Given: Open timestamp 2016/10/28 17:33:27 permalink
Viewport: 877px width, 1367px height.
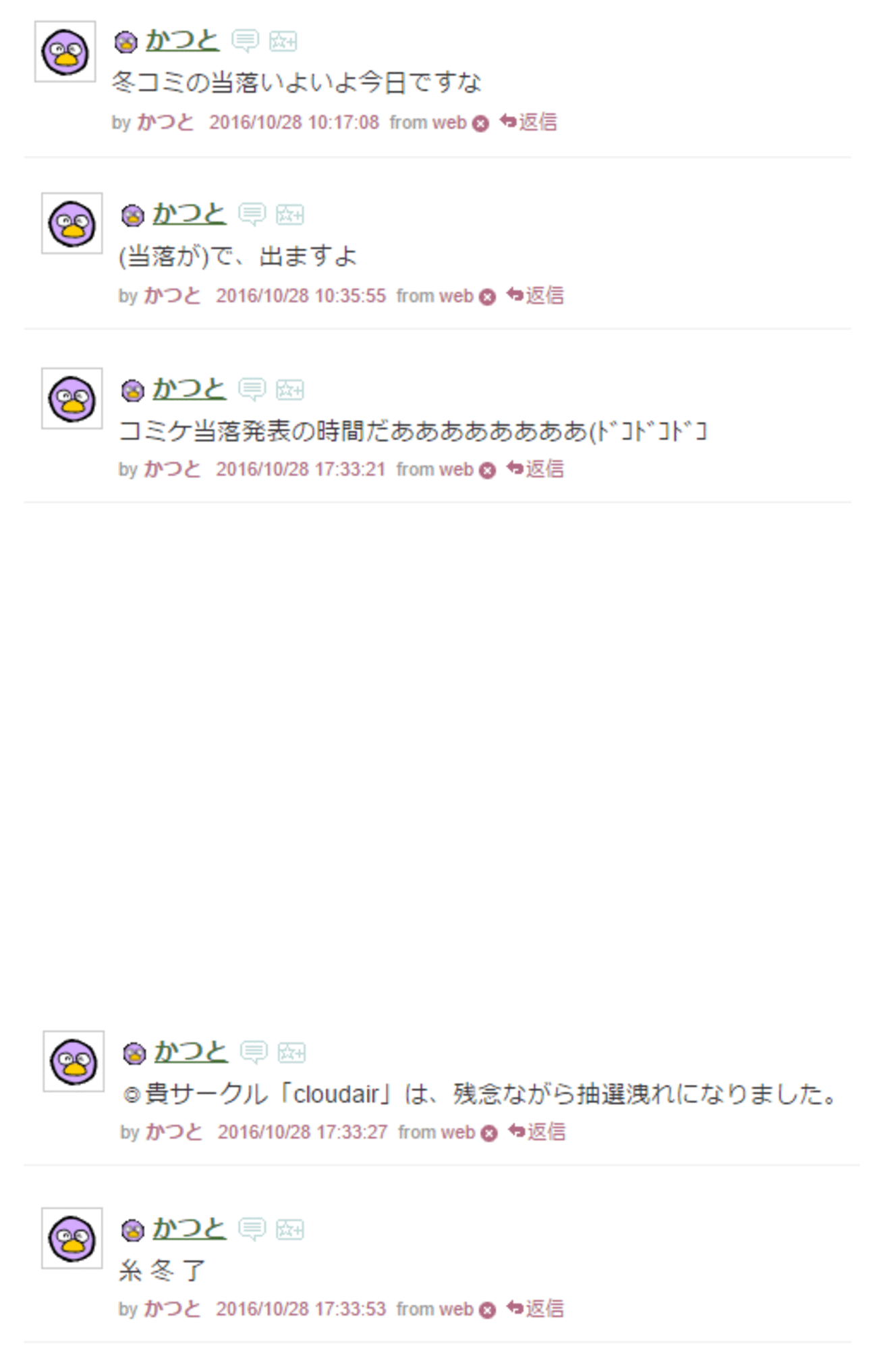Looking at the screenshot, I should pos(303,1133).
